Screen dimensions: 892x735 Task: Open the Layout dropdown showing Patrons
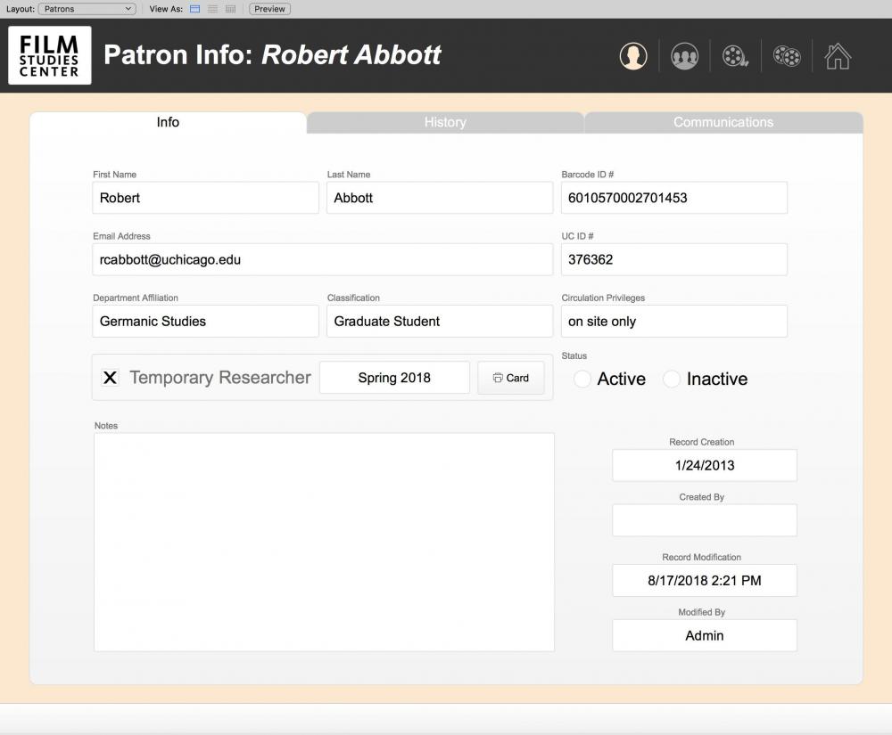coord(87,9)
